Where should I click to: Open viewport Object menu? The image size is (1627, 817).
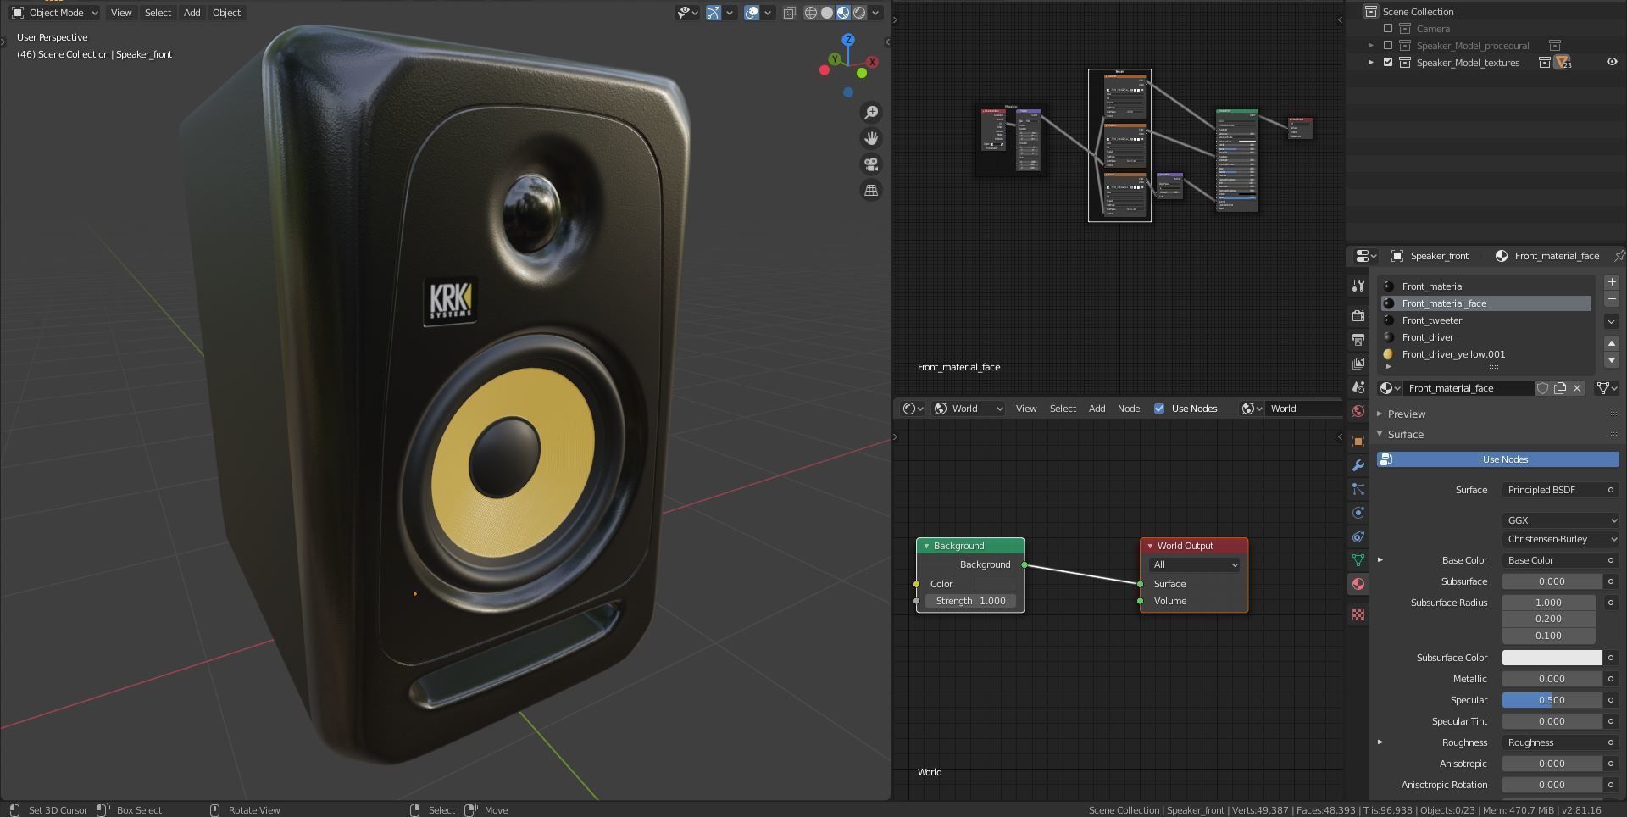(x=226, y=13)
